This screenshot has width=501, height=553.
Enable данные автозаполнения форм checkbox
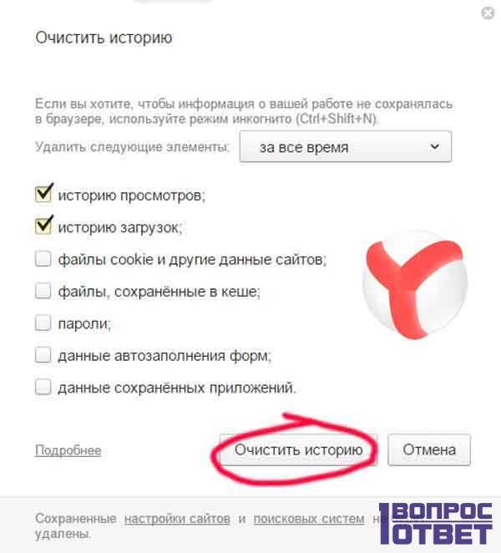43,355
